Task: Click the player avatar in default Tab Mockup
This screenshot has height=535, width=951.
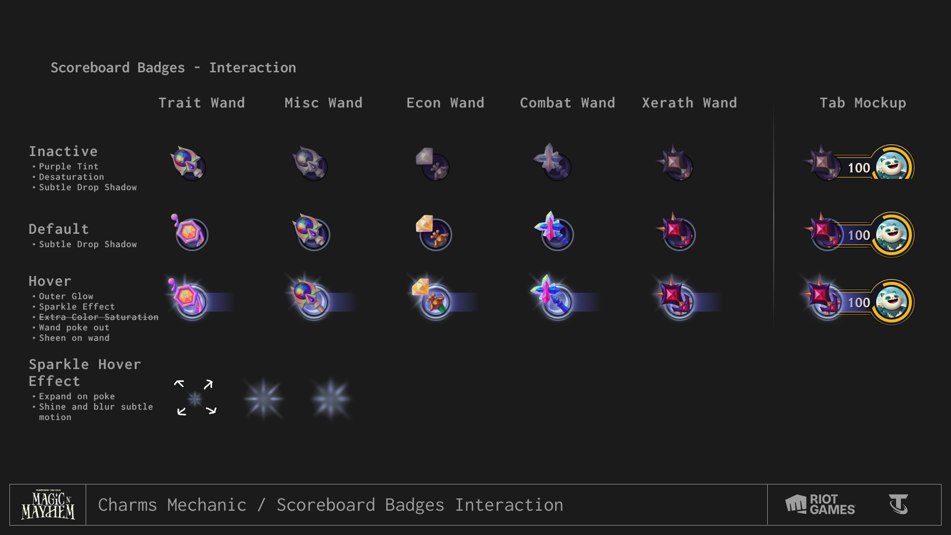Action: [892, 235]
